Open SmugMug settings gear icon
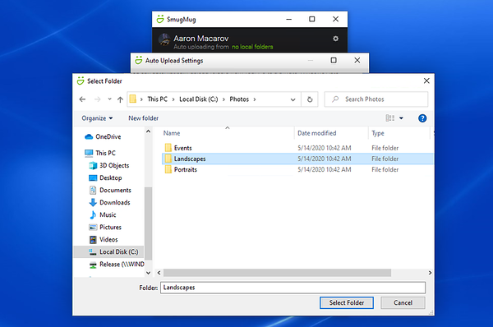 [335, 39]
